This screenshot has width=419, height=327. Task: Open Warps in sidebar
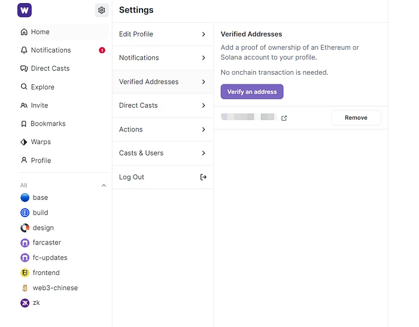63,142
